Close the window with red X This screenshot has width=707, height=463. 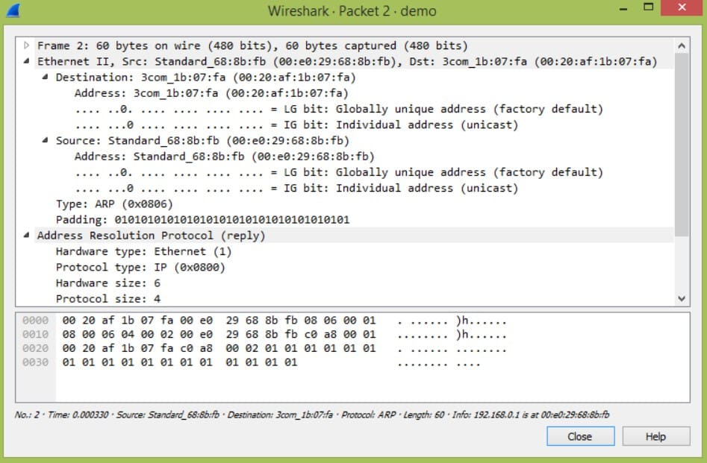pos(682,7)
